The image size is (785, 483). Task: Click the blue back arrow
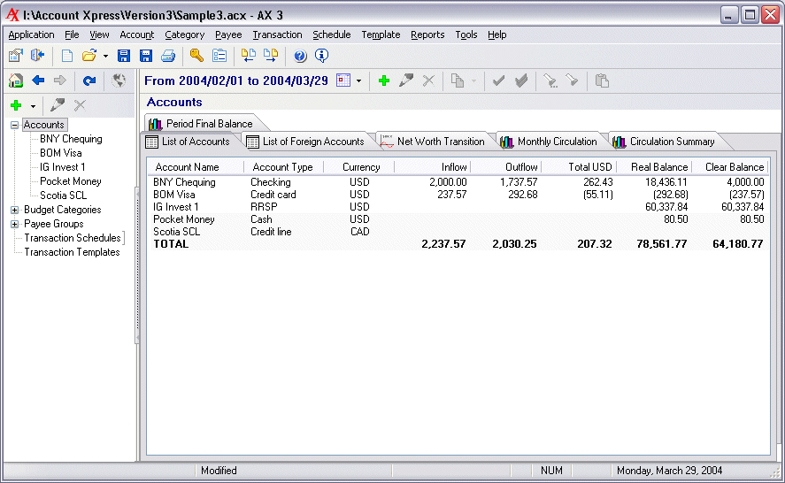pos(38,80)
